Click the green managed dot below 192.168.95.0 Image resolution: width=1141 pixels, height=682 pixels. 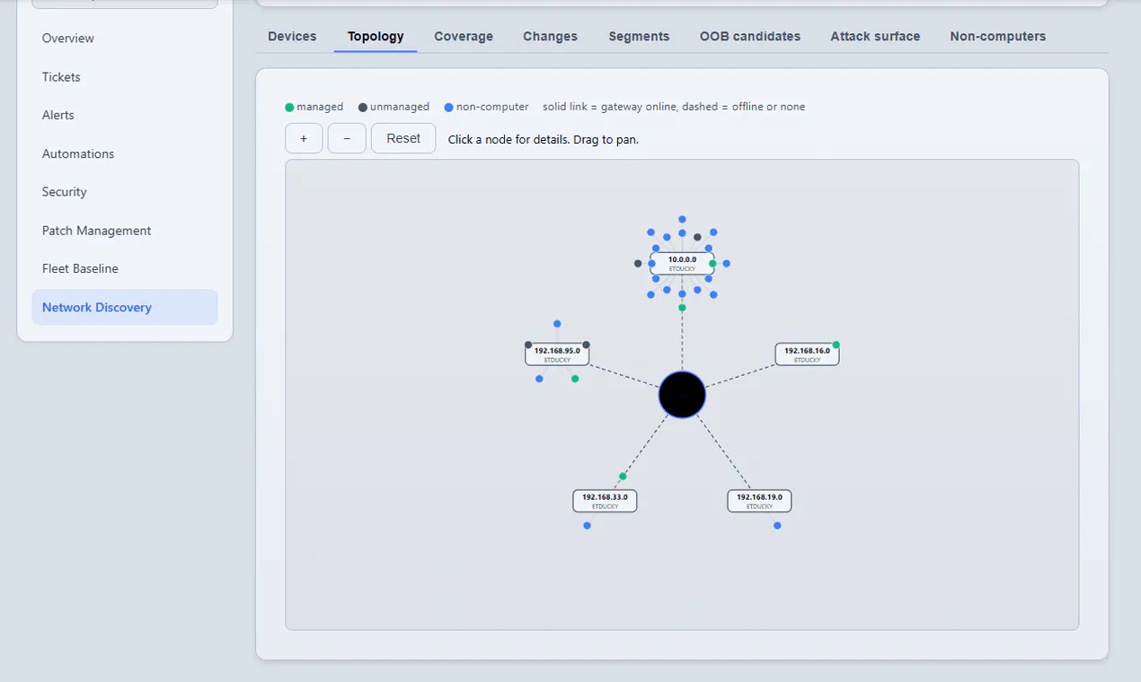[575, 379]
